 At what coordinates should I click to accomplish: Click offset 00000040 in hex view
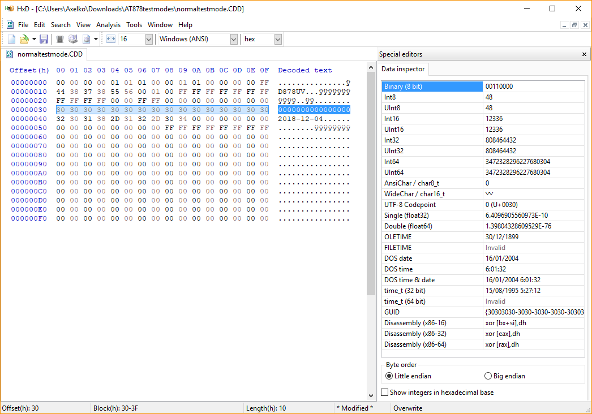(29, 119)
